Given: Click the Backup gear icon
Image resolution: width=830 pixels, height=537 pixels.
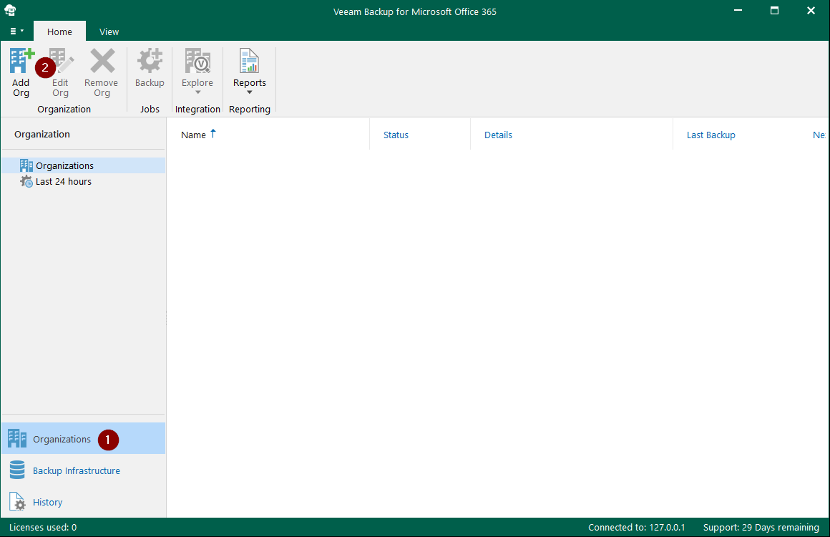Looking at the screenshot, I should tap(150, 61).
